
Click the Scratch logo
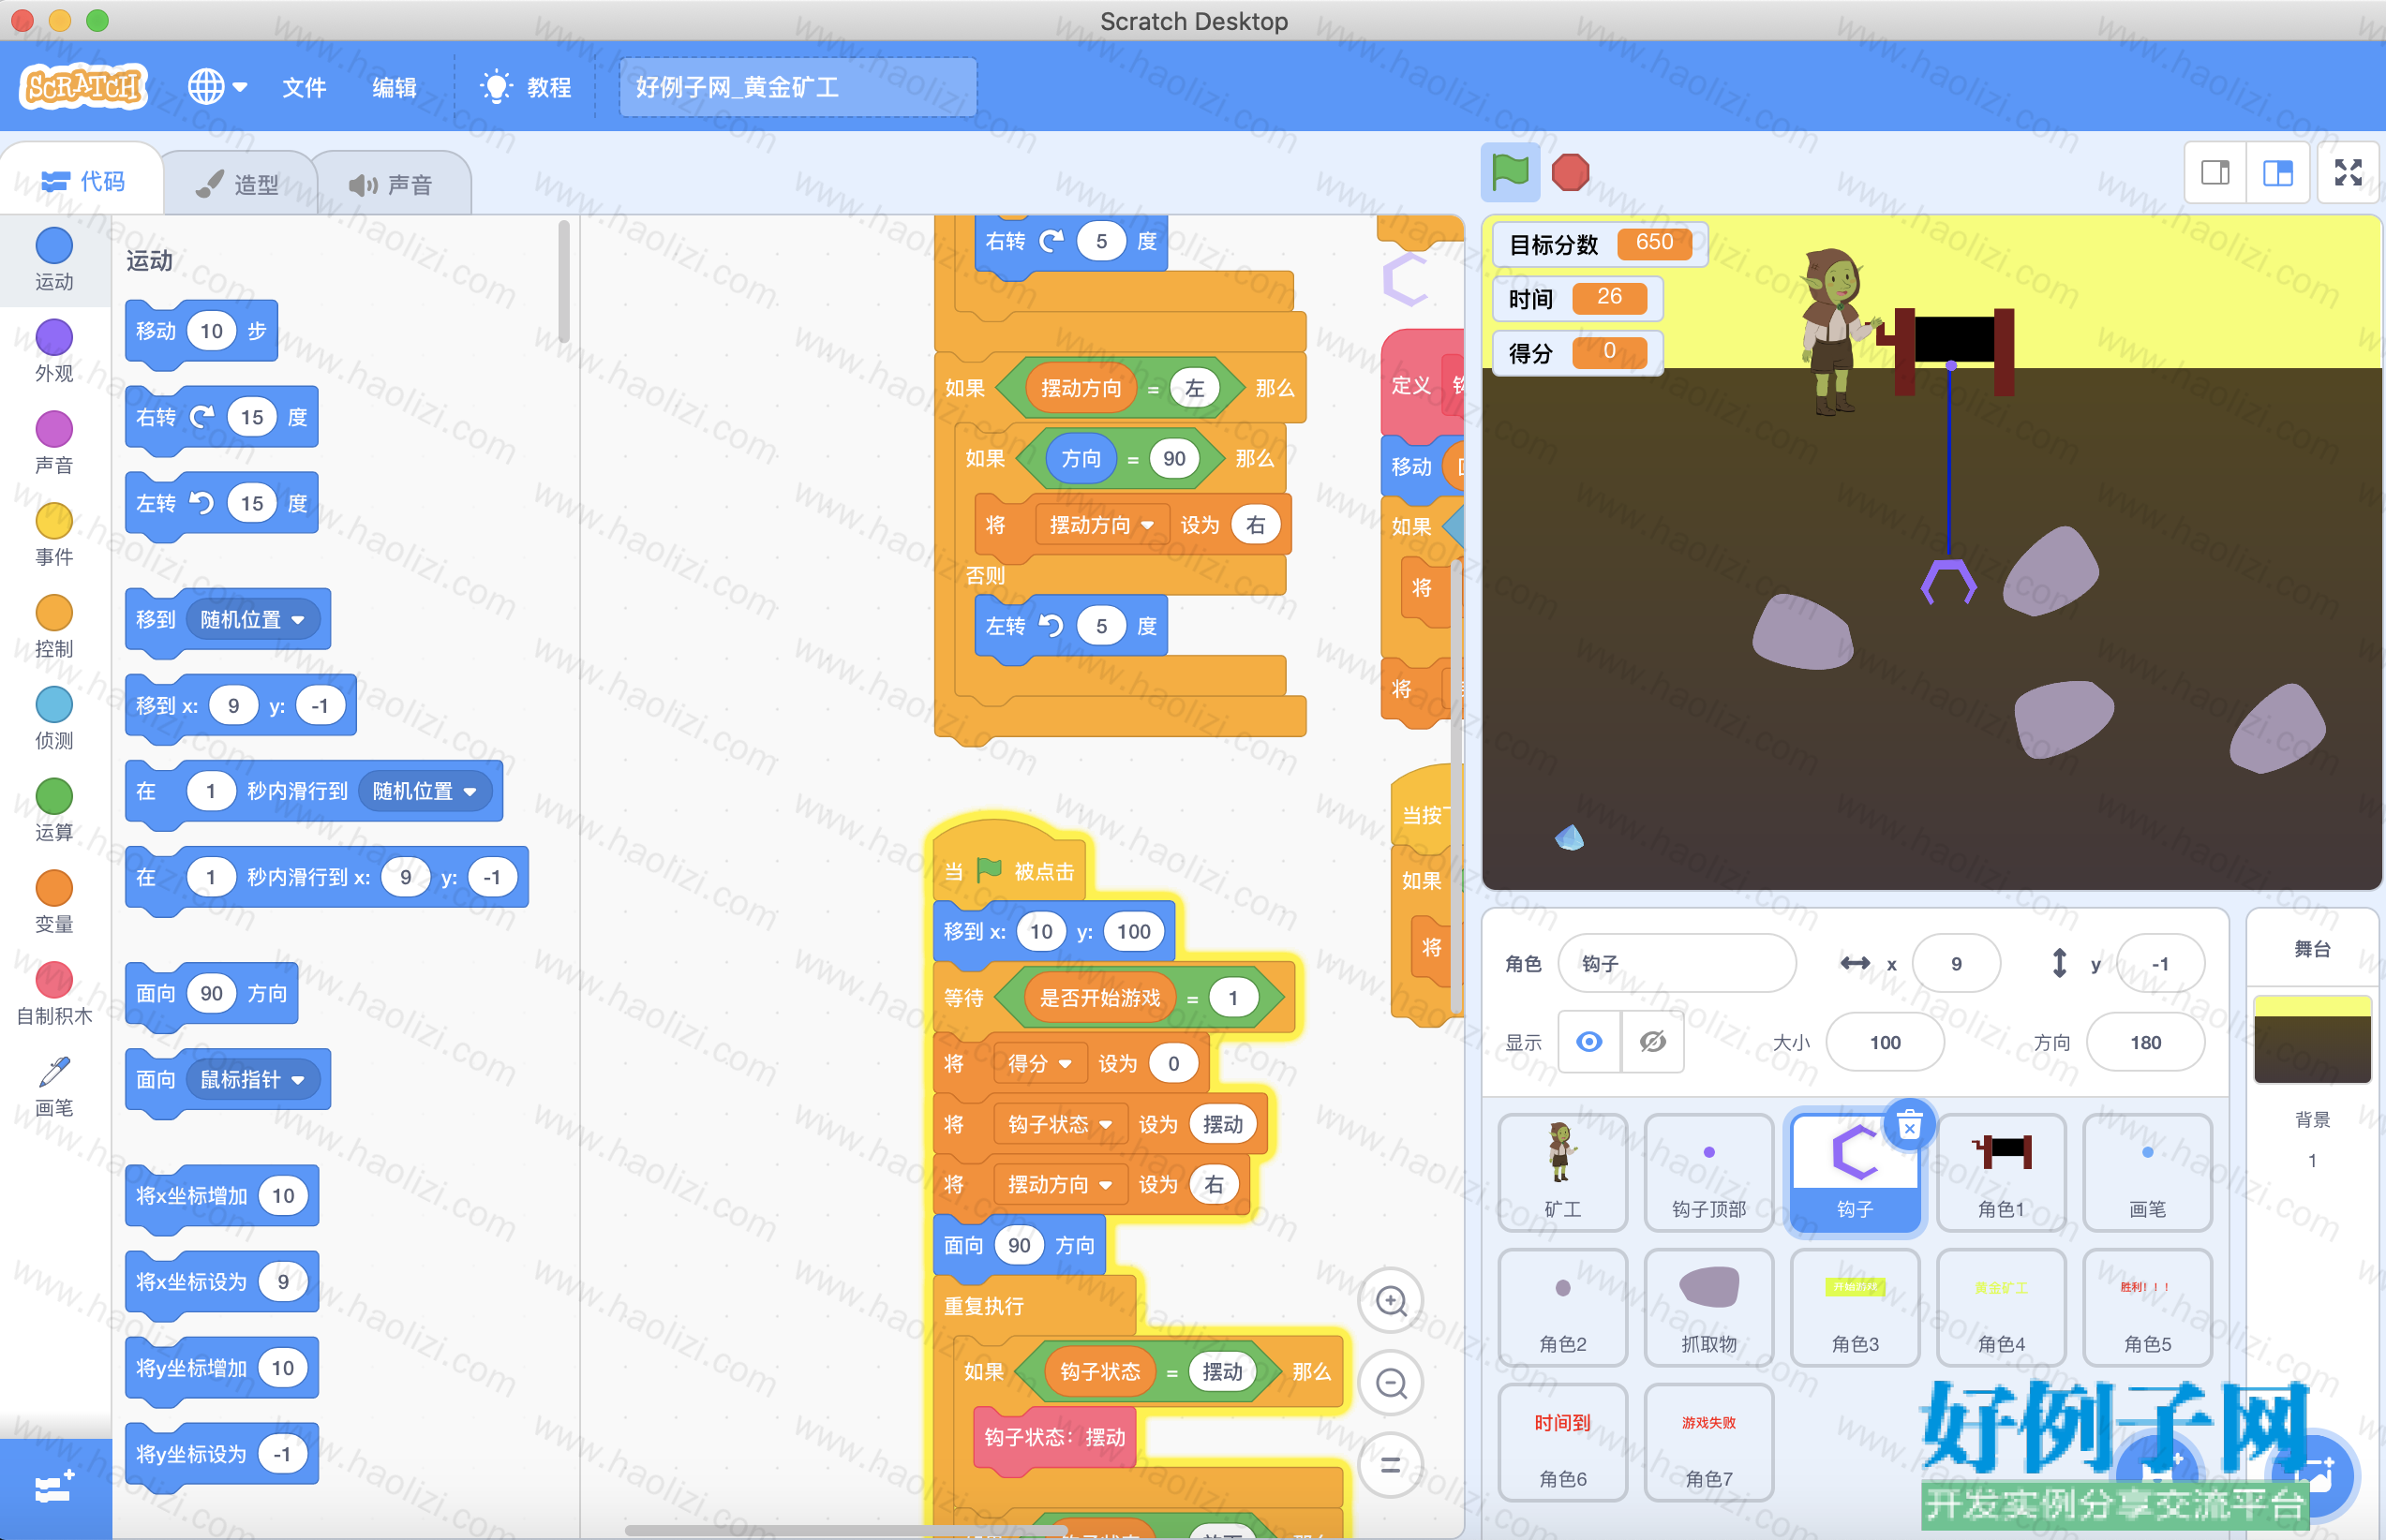(83, 86)
